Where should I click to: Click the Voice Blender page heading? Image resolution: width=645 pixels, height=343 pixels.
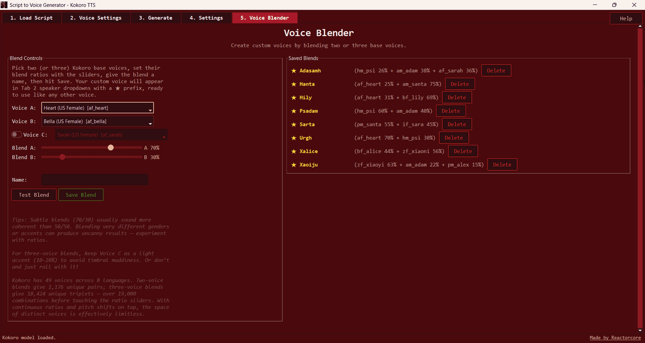(319, 33)
